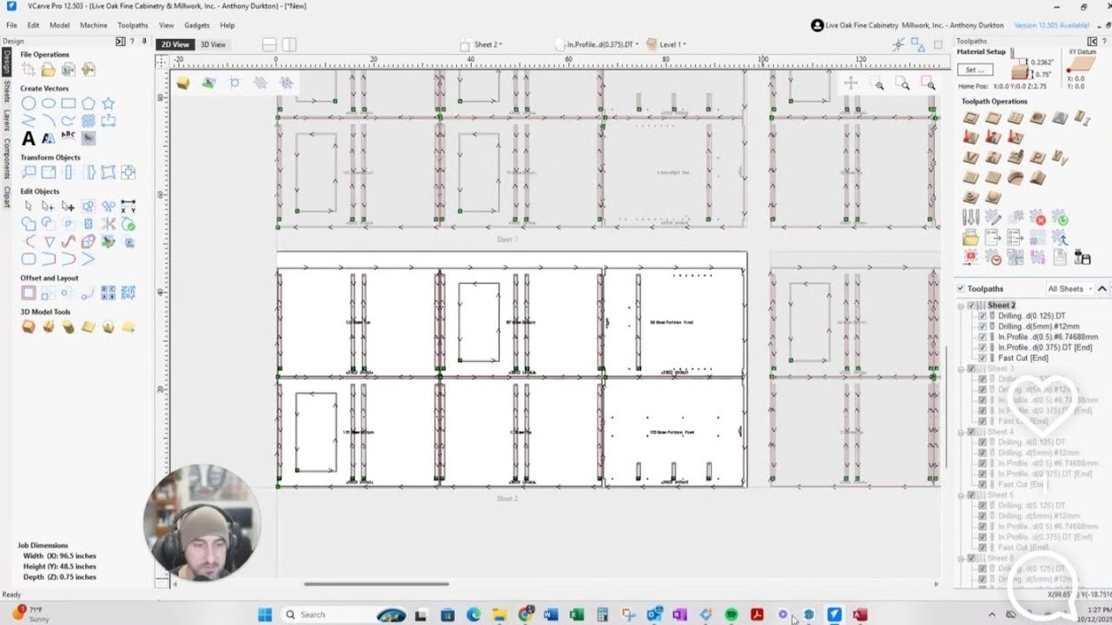Toggle Drilling..d(0.125).DT checkbox under Sheet 2
This screenshot has height=625, width=1112.
tap(983, 316)
